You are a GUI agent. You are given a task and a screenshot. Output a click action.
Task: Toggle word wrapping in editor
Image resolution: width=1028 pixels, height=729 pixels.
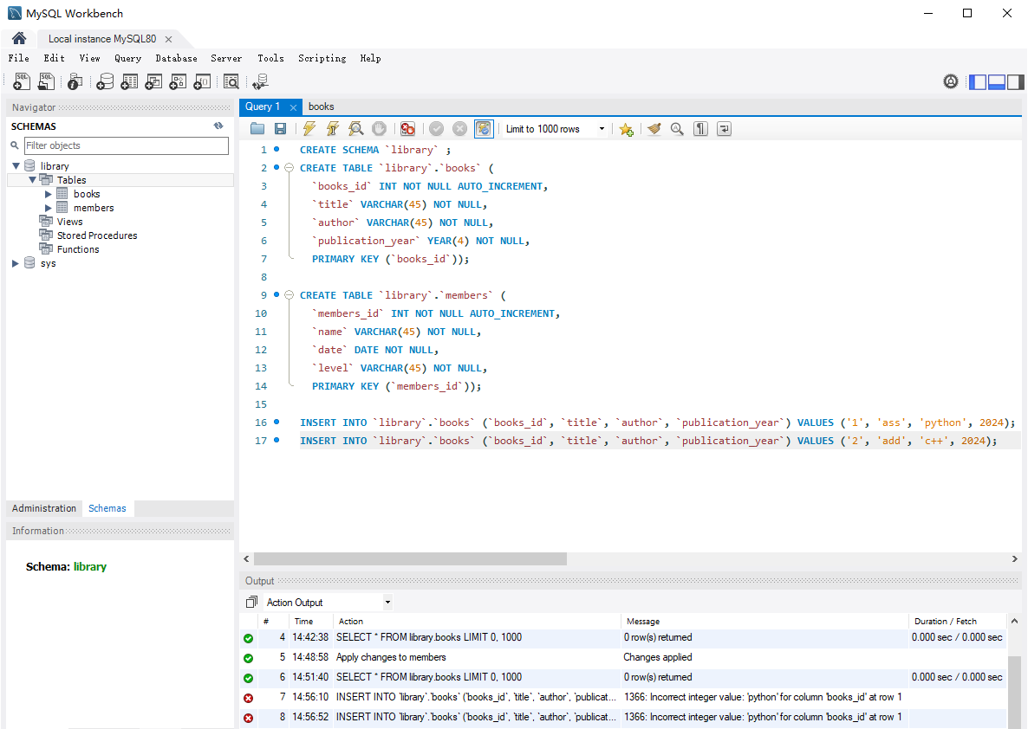(x=724, y=129)
